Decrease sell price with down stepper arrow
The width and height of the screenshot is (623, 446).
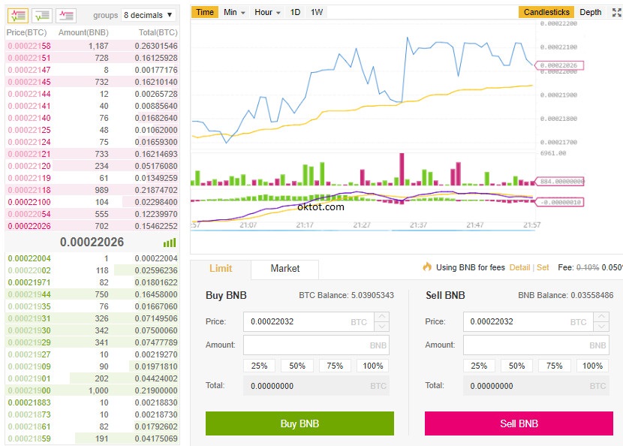point(601,327)
